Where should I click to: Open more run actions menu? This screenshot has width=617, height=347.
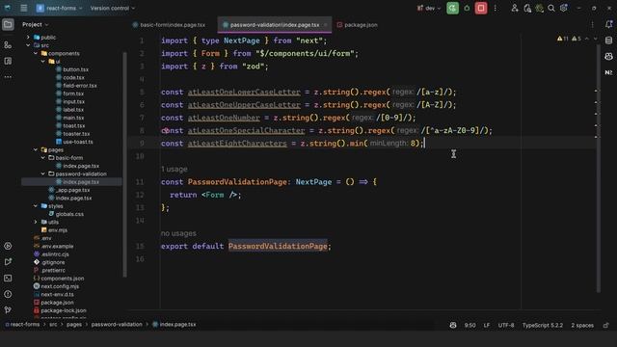(495, 8)
